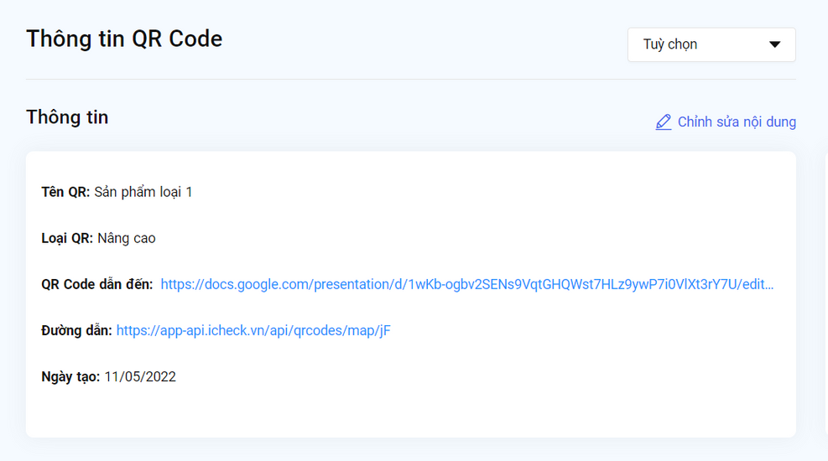The width and height of the screenshot is (828, 461).
Task: Select the "Nâng cao" type value
Action: click(x=127, y=238)
